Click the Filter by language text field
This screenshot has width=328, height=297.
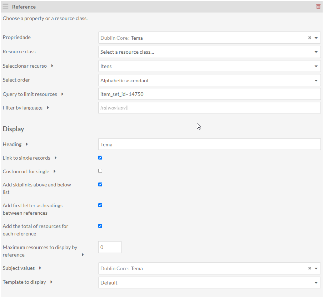tap(209, 108)
